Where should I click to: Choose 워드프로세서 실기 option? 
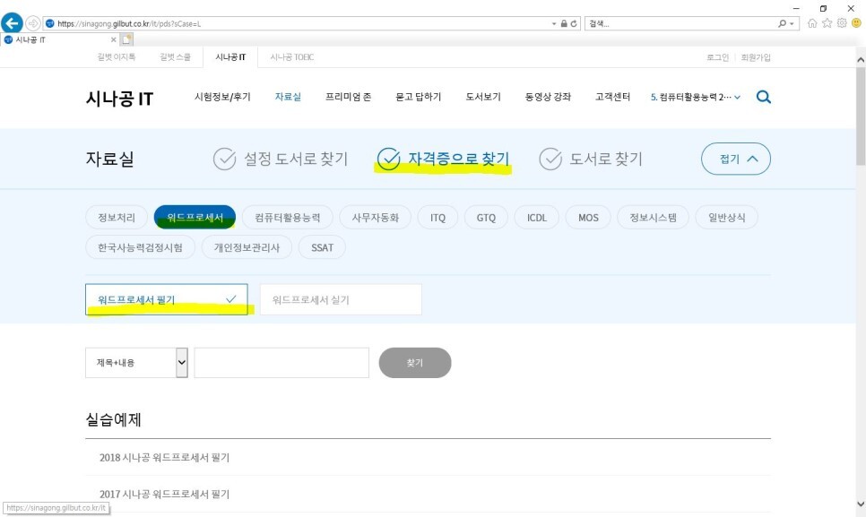(x=341, y=299)
